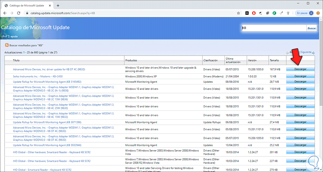
Task: Sort by the Tamaño column header
Action: click(x=274, y=61)
